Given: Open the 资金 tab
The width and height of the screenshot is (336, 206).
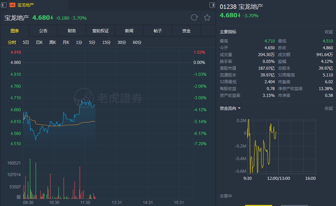Looking at the screenshot, I should (x=186, y=31).
